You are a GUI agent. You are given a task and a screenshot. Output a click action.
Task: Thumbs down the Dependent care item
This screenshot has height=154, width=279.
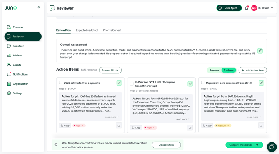(261, 126)
